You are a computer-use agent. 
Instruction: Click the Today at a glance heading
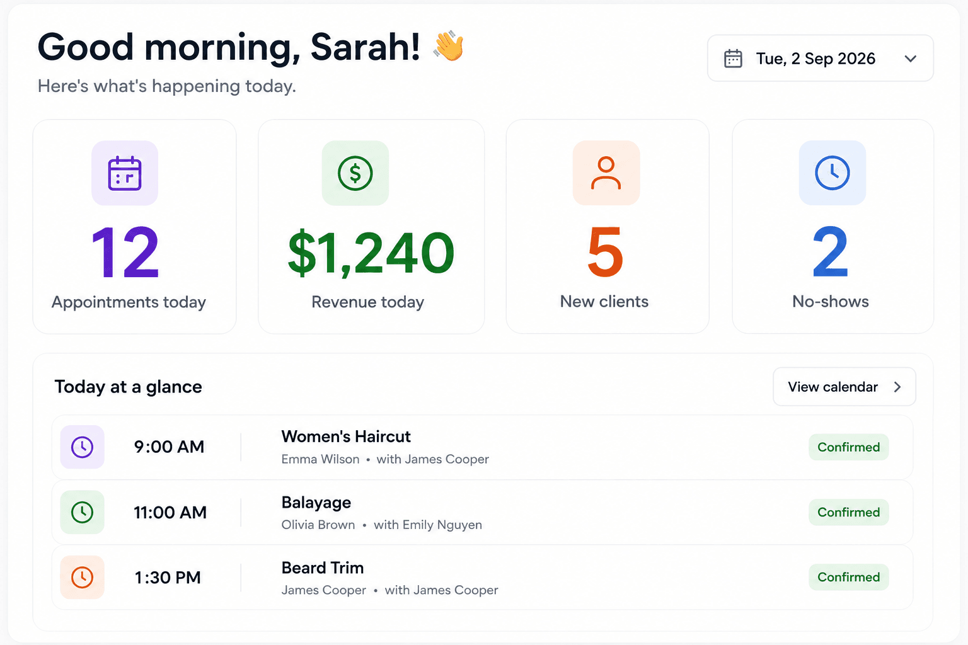tap(129, 387)
